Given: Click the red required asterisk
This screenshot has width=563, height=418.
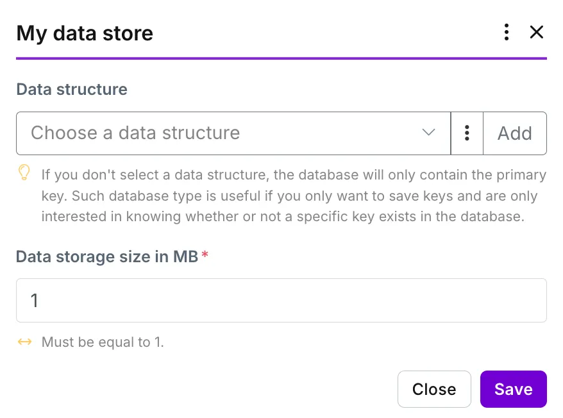Looking at the screenshot, I should click(x=205, y=255).
